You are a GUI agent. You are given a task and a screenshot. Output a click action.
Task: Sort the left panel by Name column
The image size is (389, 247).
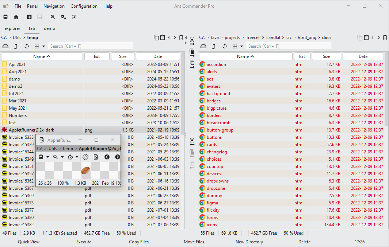[x=42, y=56]
